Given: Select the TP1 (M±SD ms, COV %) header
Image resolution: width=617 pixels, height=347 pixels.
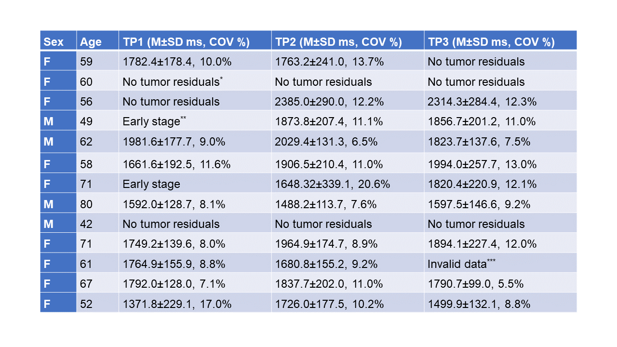Looking at the screenshot, I should pos(186,42).
